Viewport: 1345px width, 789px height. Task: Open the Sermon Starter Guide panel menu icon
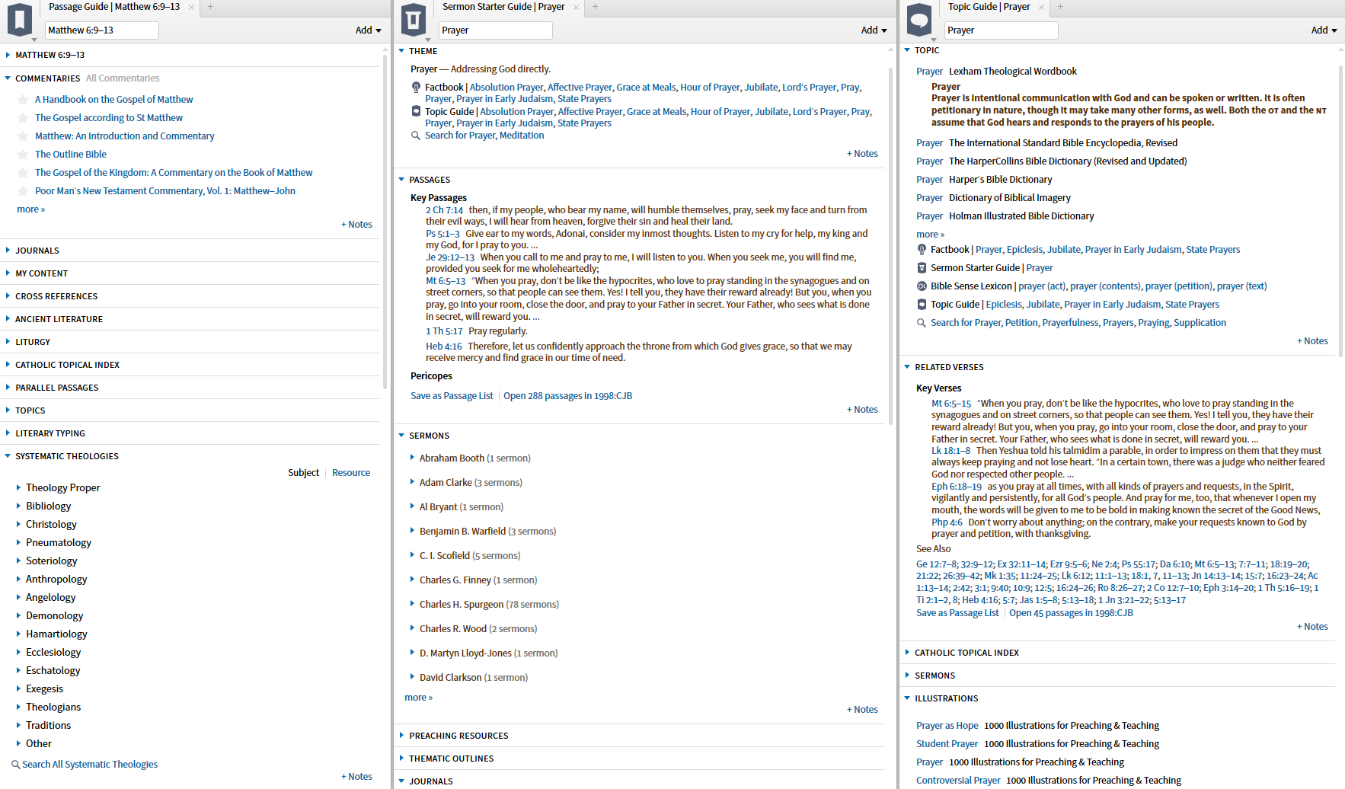tap(414, 20)
